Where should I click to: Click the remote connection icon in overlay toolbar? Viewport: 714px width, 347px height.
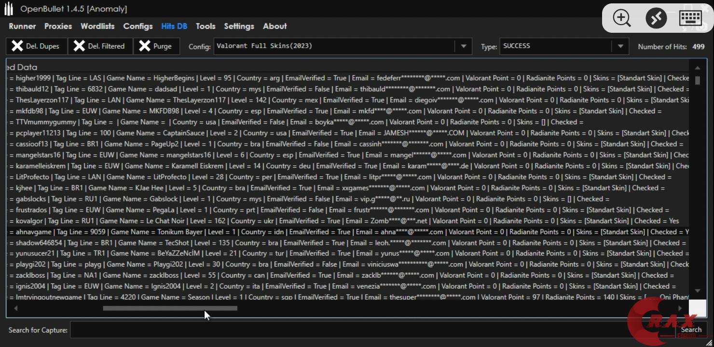656,18
